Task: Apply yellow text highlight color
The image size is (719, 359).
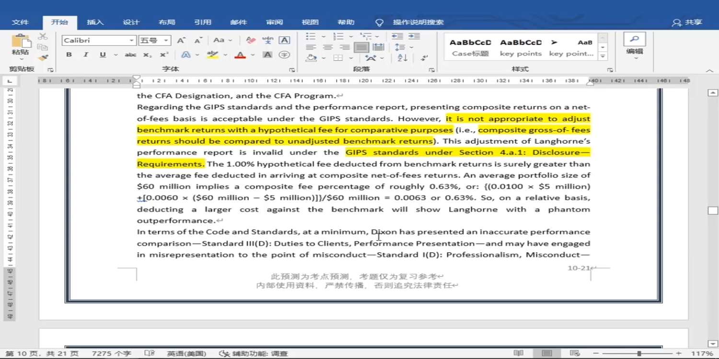Action: point(212,55)
